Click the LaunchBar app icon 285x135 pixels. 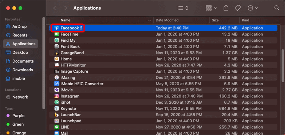click(x=57, y=115)
